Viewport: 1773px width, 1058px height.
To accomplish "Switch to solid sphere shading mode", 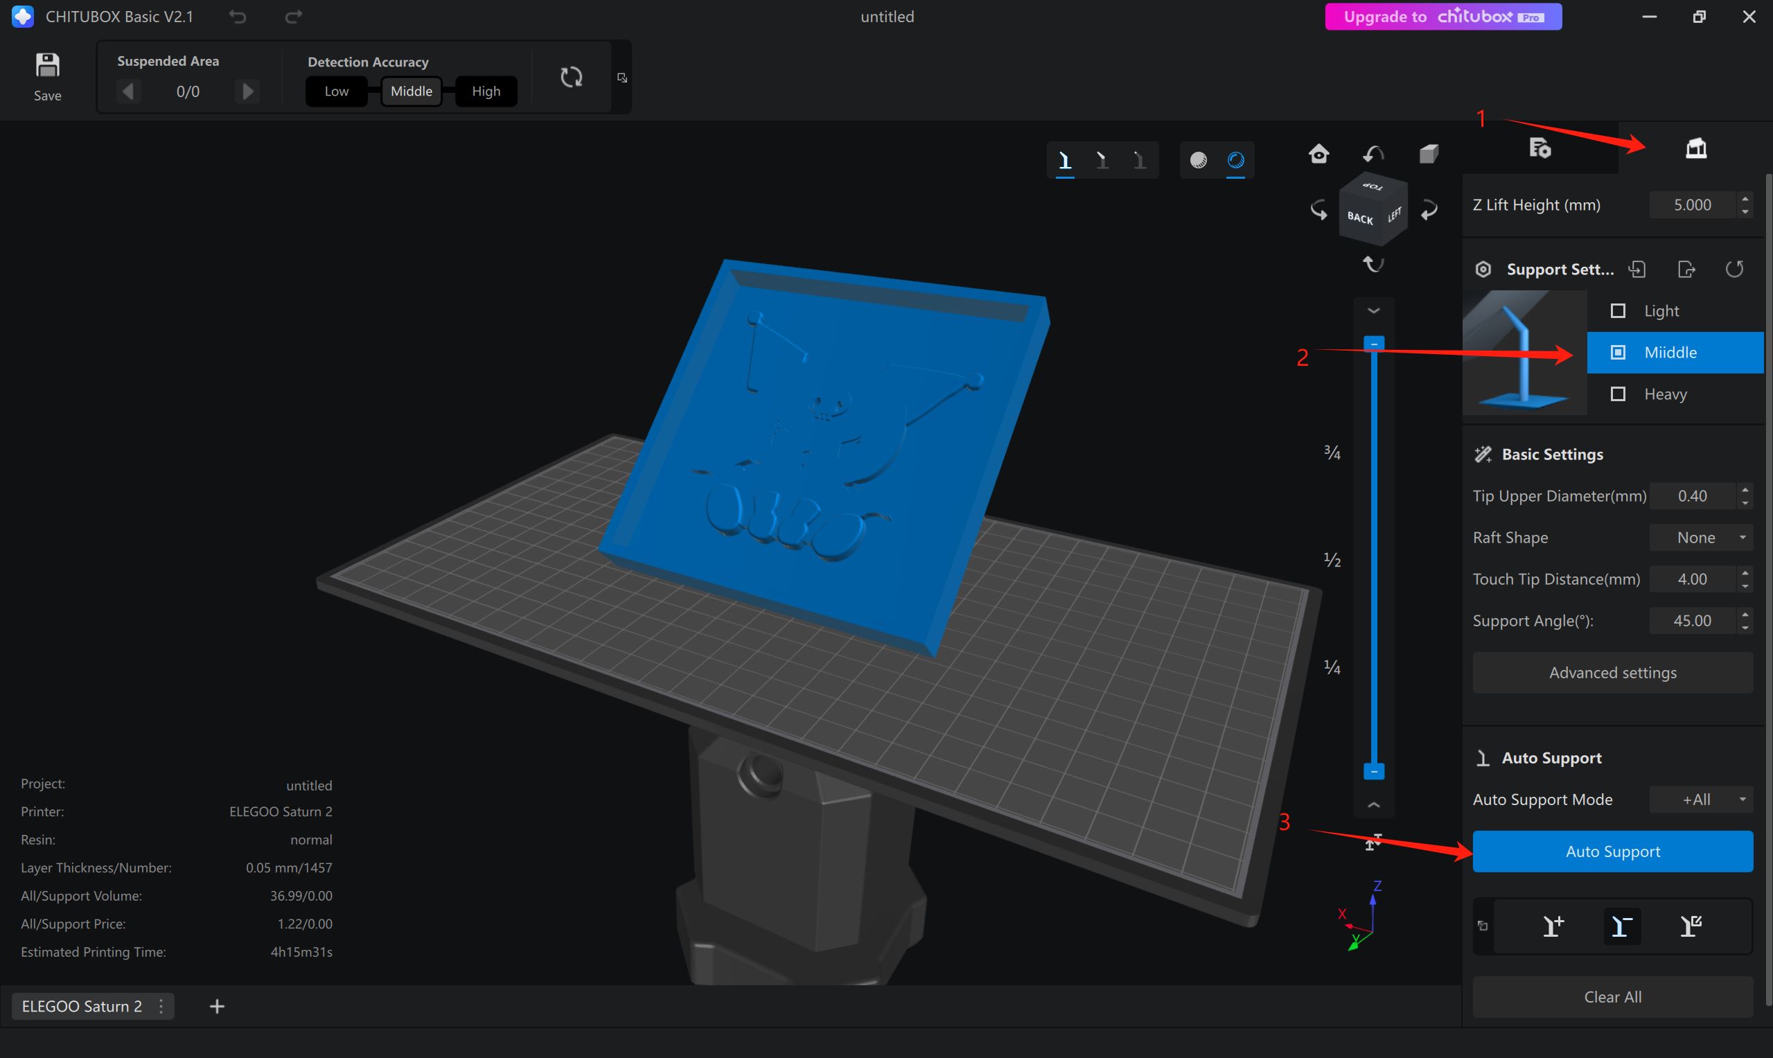I will 1199,161.
